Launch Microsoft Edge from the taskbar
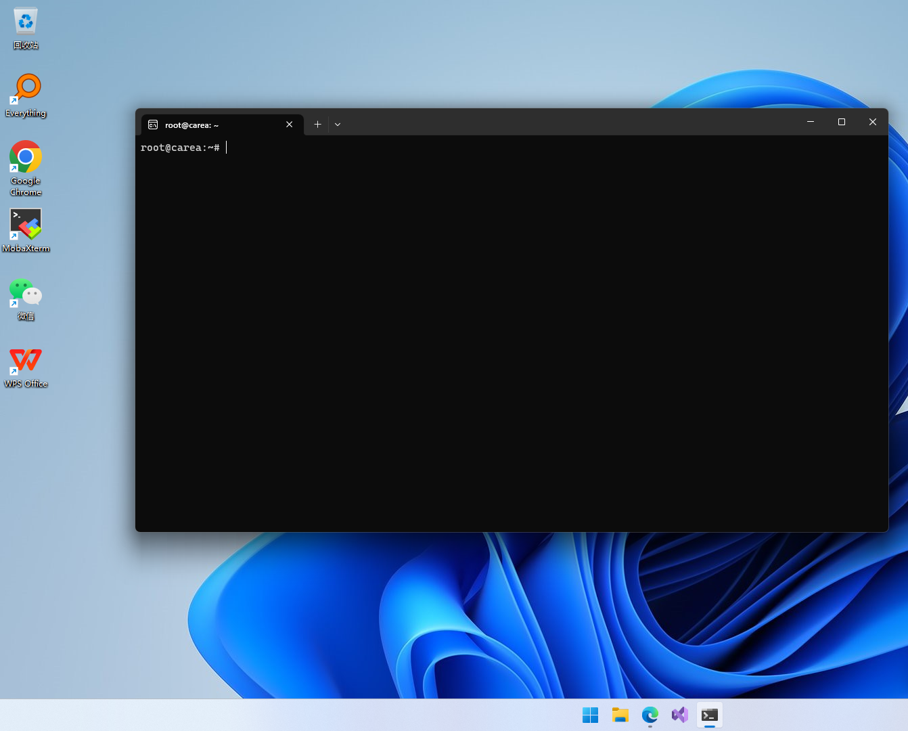The width and height of the screenshot is (908, 731). click(x=650, y=715)
